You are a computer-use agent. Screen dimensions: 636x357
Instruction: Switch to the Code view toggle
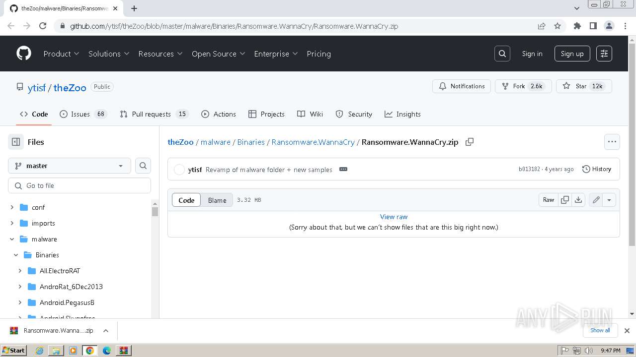tap(186, 200)
